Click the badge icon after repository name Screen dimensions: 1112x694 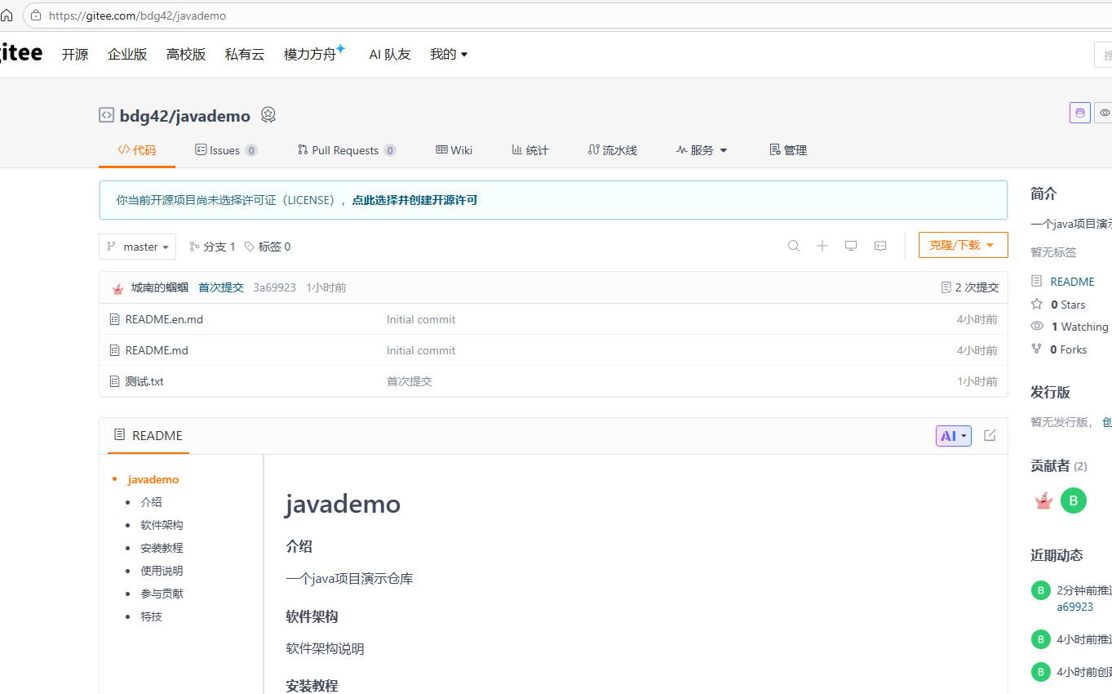coord(268,115)
